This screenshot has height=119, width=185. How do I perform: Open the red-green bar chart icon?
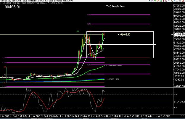(160, 1)
